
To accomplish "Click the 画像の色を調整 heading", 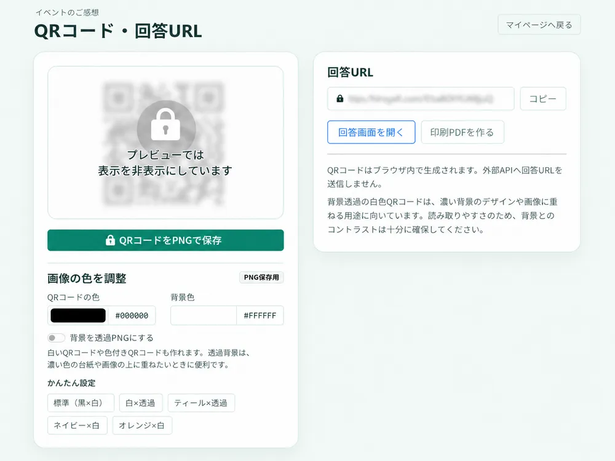I will (x=87, y=278).
